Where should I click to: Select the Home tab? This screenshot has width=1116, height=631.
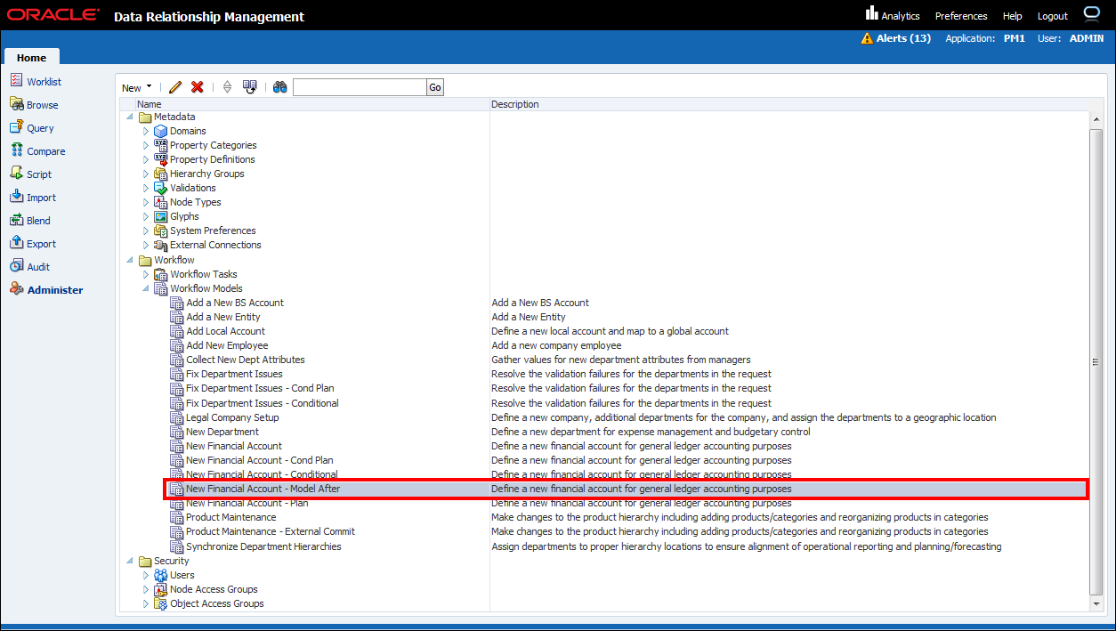point(31,57)
